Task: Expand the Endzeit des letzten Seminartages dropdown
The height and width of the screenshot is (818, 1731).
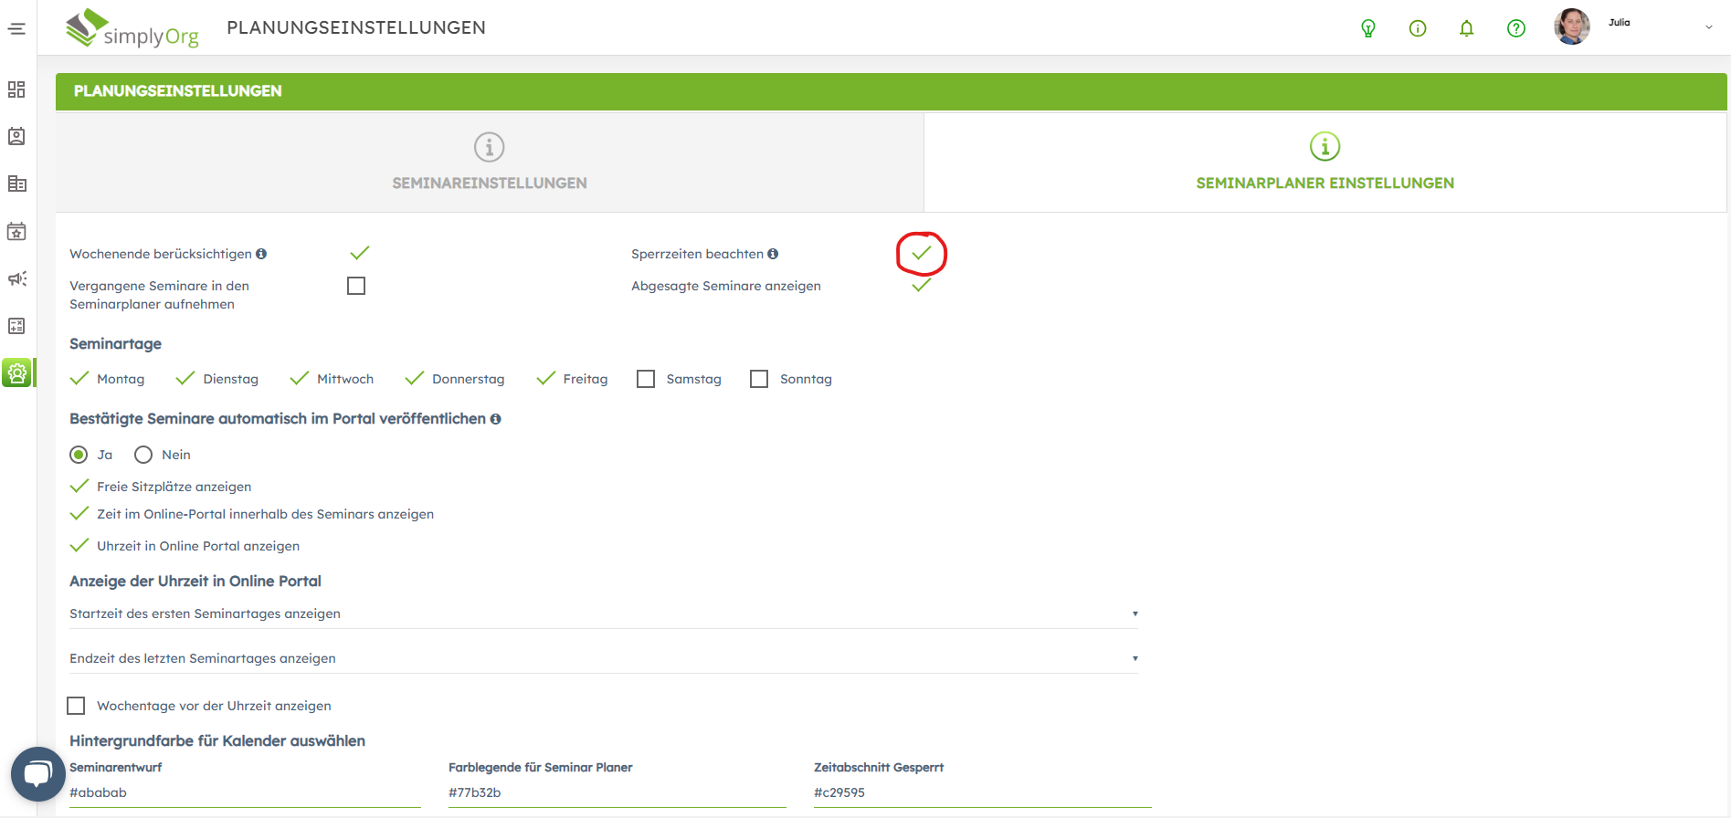Action: pos(603,658)
